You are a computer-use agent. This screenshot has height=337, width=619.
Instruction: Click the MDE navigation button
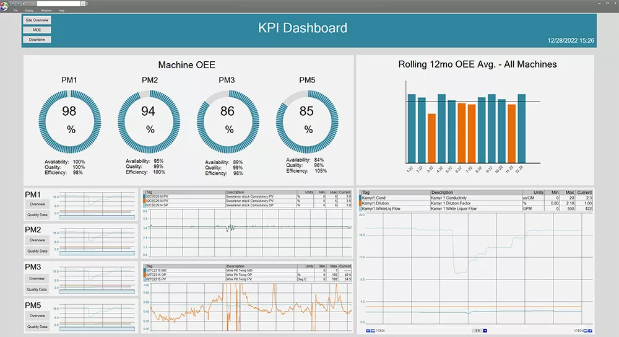pos(37,30)
